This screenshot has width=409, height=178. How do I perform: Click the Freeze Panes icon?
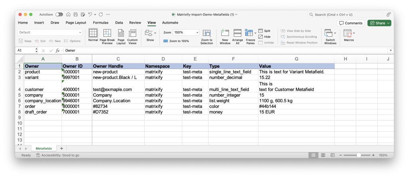tap(250, 34)
